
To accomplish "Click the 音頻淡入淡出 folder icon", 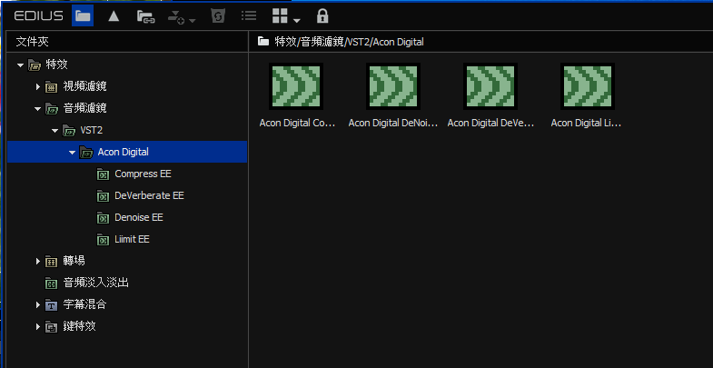I will click(x=52, y=283).
